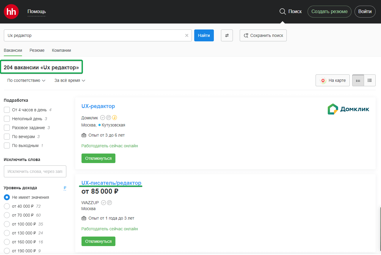Open advanced search filters icon
The height and width of the screenshot is (255, 381).
227,35
